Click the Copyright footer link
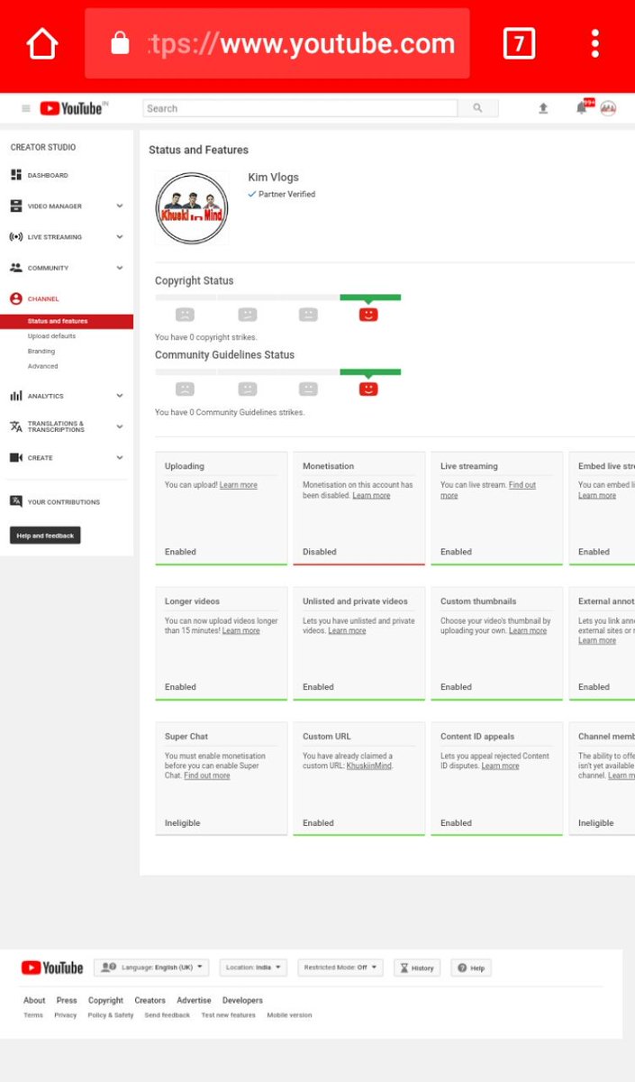Image resolution: width=635 pixels, height=1082 pixels. pos(105,1000)
